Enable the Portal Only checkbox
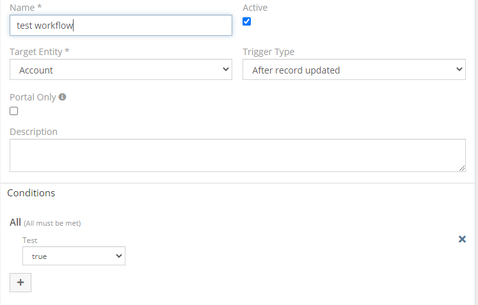 point(14,111)
